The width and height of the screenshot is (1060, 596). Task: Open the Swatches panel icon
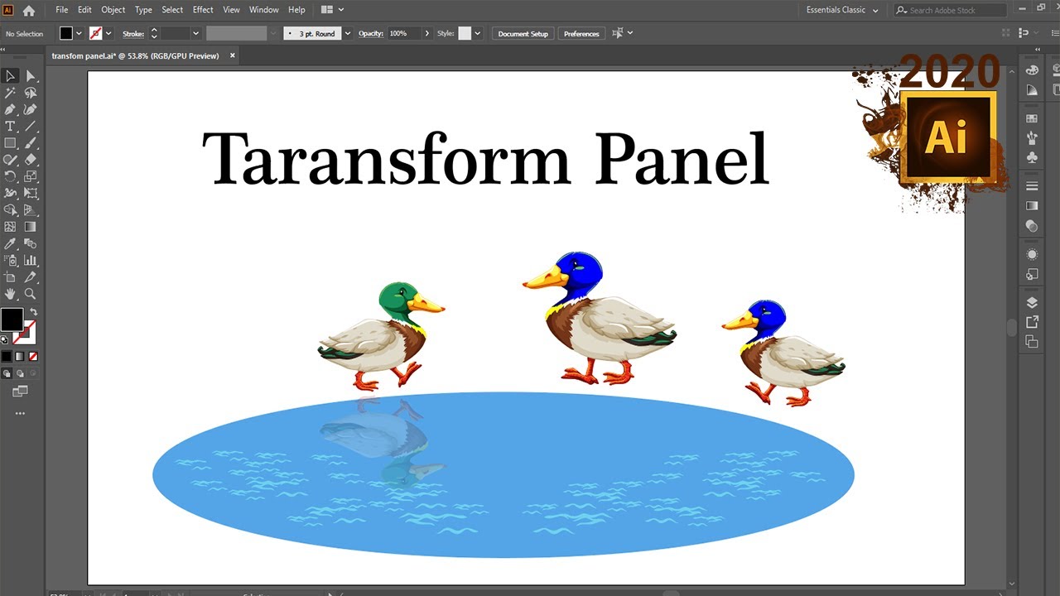(1032, 118)
